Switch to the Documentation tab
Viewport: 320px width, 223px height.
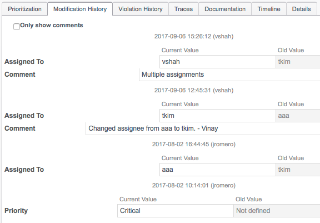click(225, 9)
